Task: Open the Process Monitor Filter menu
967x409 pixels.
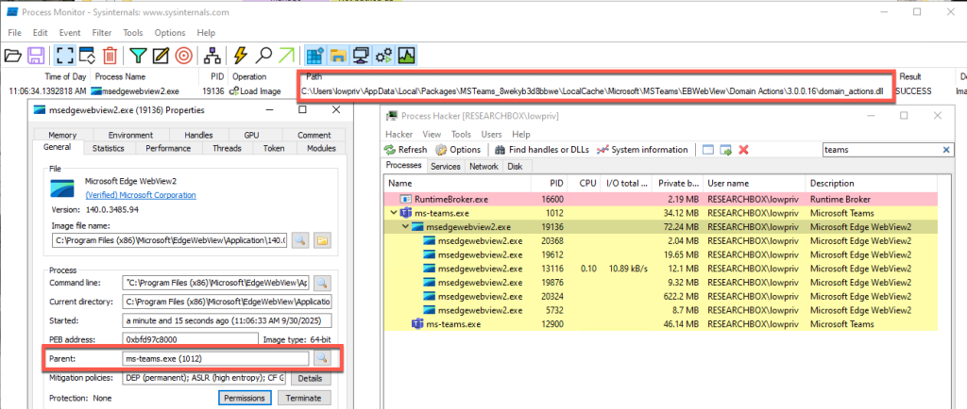Action: (x=102, y=33)
